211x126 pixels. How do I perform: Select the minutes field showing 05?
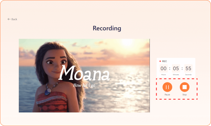tap(176, 69)
